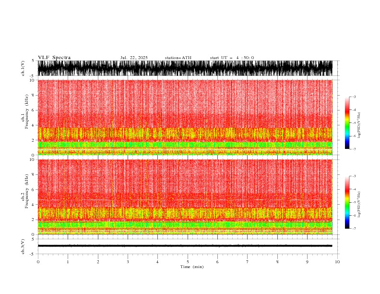Click the "6" kHz tick on ch.1 frequency axis
The width and height of the screenshot is (380, 294).
point(33,110)
